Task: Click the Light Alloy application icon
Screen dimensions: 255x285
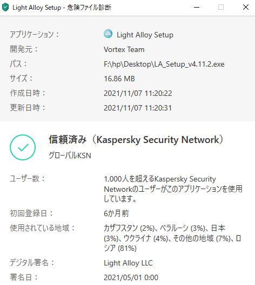Action: 108,34
